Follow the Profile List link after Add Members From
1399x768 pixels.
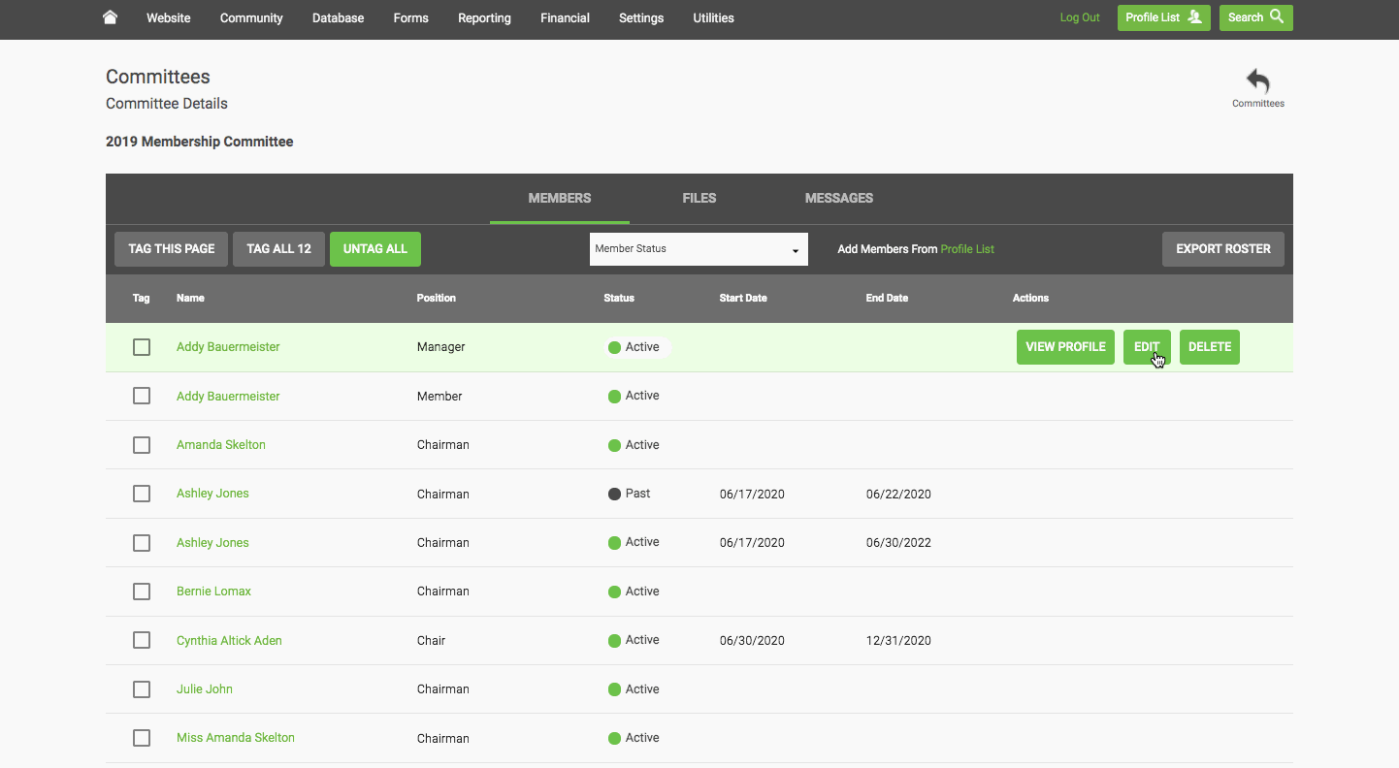tap(967, 249)
